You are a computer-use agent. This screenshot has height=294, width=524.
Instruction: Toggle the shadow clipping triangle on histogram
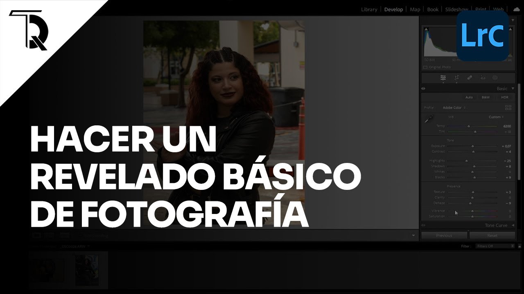pos(426,29)
